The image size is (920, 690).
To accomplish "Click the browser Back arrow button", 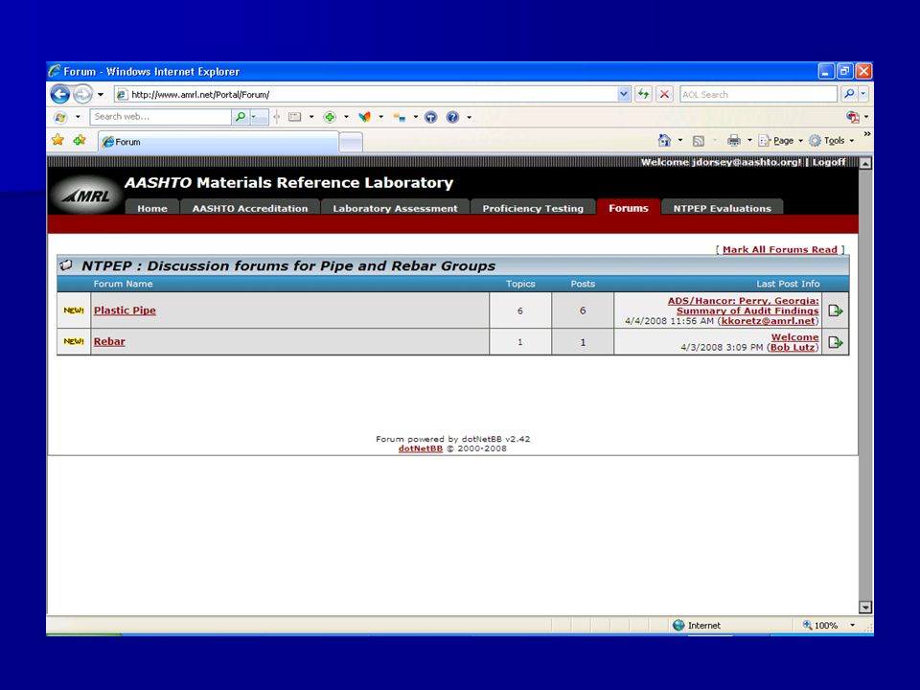I will coord(59,94).
